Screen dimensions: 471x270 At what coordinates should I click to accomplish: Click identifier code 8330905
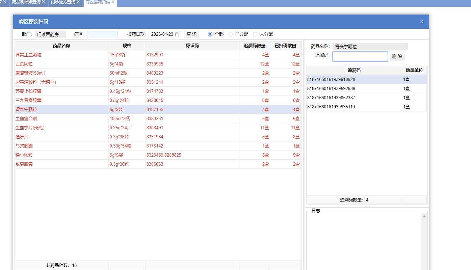click(155, 64)
